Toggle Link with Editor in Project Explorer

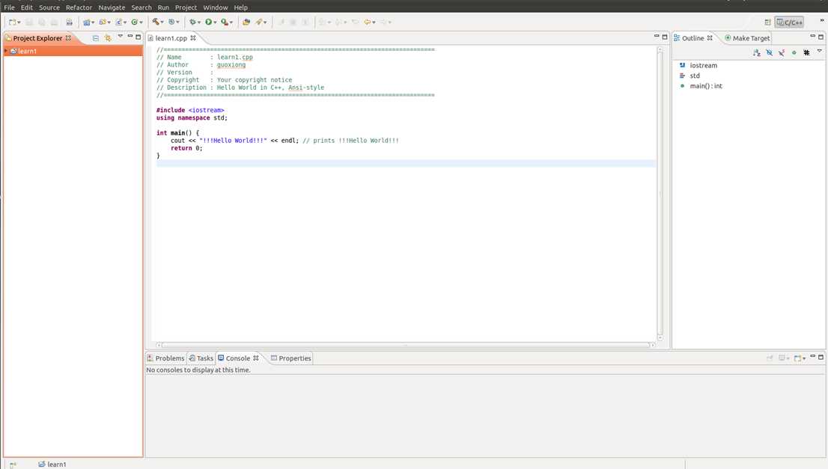108,38
